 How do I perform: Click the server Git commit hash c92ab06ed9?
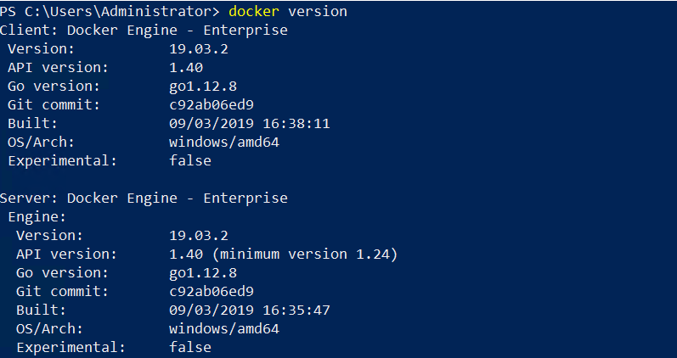(x=212, y=291)
